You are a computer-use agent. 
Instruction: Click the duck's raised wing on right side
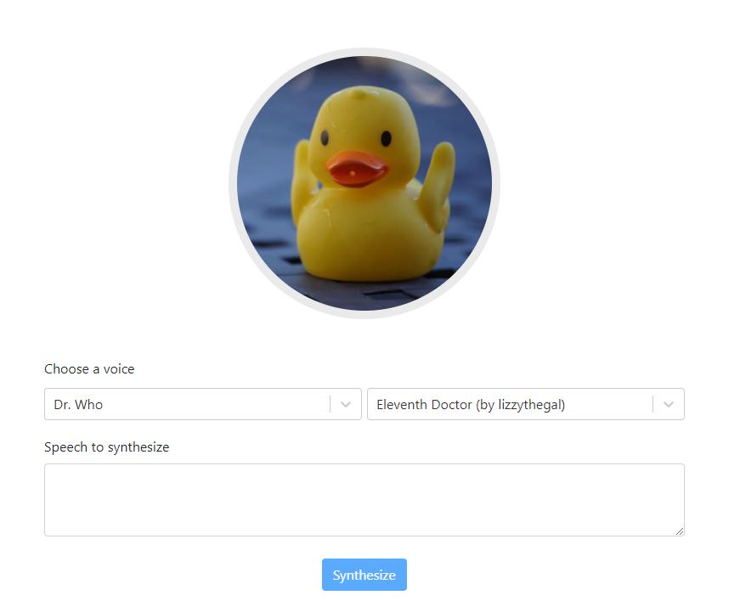437,186
